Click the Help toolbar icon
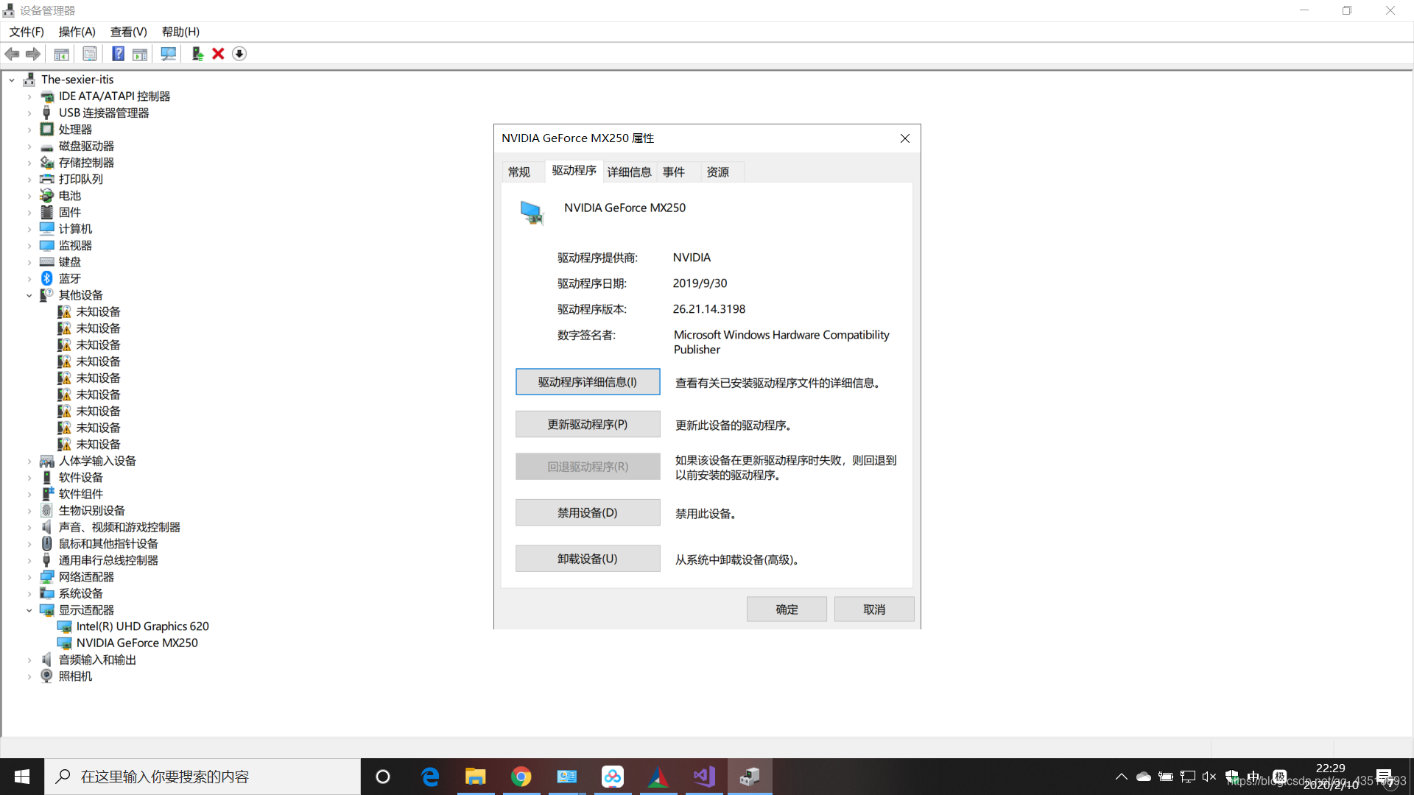This screenshot has width=1414, height=795. click(119, 54)
